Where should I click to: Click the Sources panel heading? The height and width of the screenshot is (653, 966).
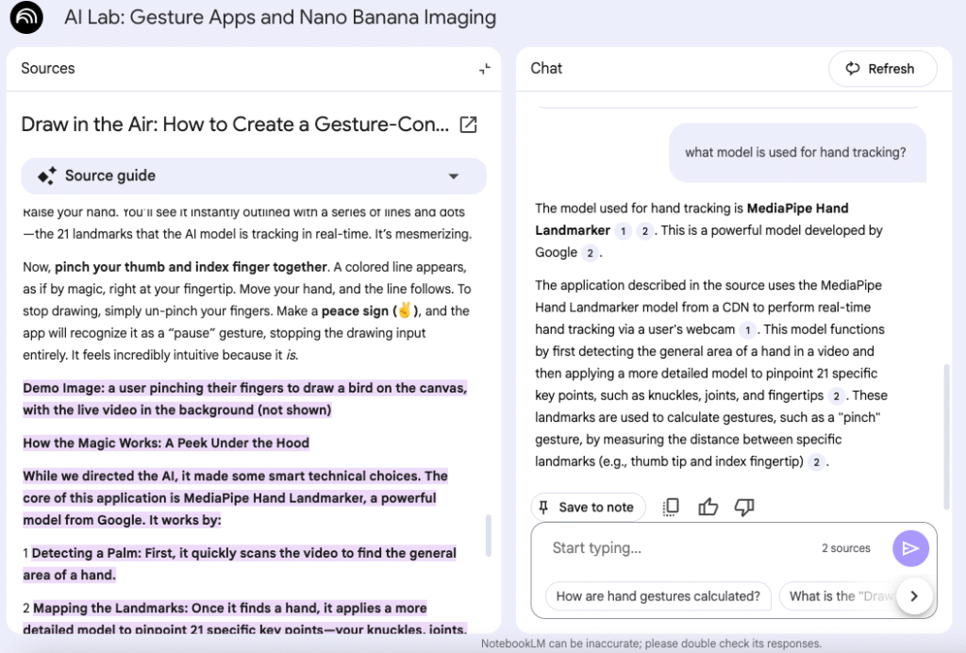[x=48, y=68]
